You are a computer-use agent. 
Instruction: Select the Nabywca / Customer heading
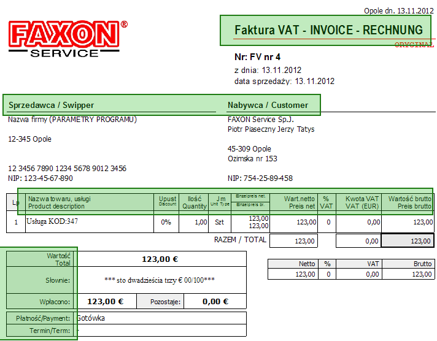[268, 105]
